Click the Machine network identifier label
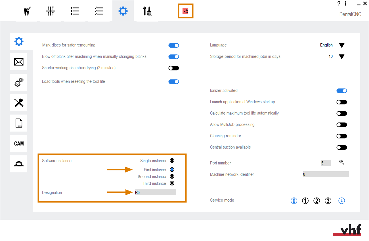The width and height of the screenshot is (369, 241). click(x=232, y=174)
